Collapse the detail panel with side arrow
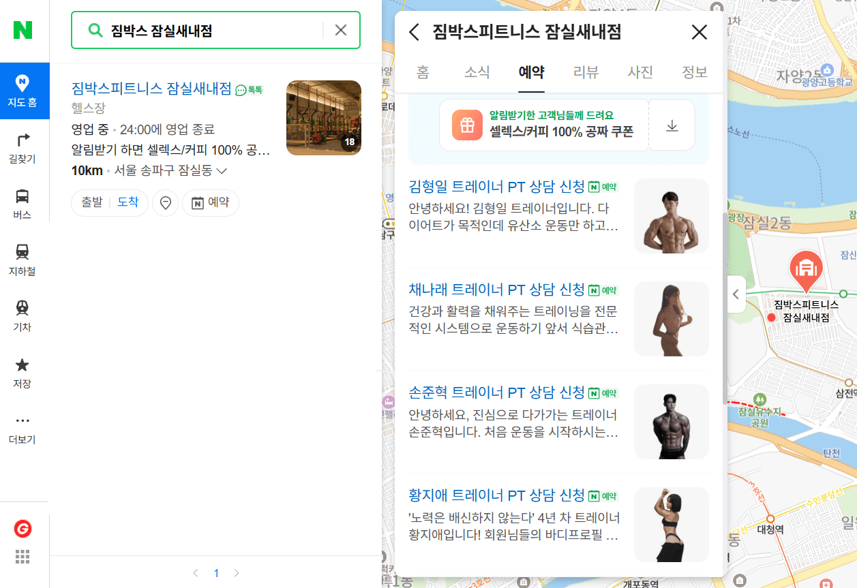This screenshot has height=588, width=857. point(736,294)
